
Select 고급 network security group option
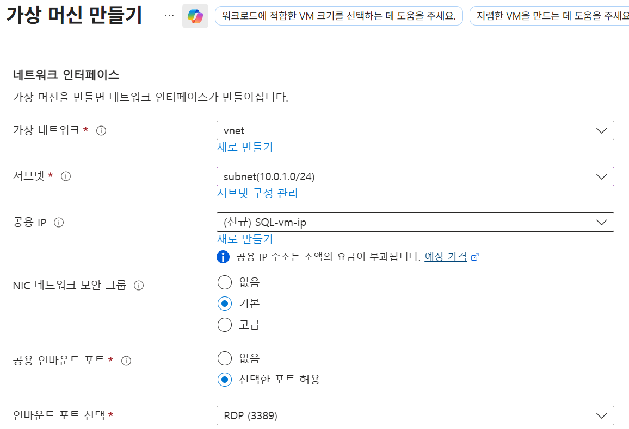point(224,325)
